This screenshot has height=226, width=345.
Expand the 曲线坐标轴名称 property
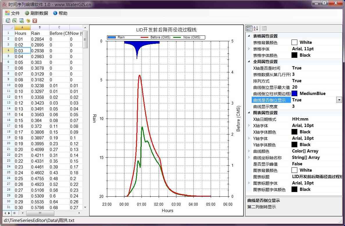[249, 157]
